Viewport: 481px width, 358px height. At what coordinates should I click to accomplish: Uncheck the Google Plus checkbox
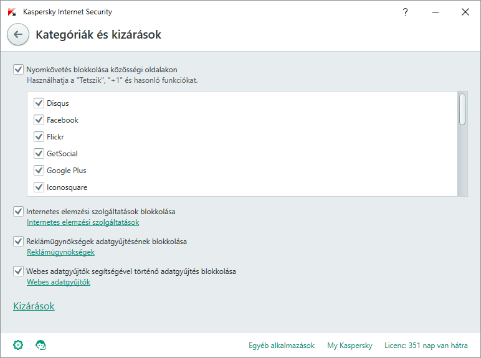coord(39,170)
